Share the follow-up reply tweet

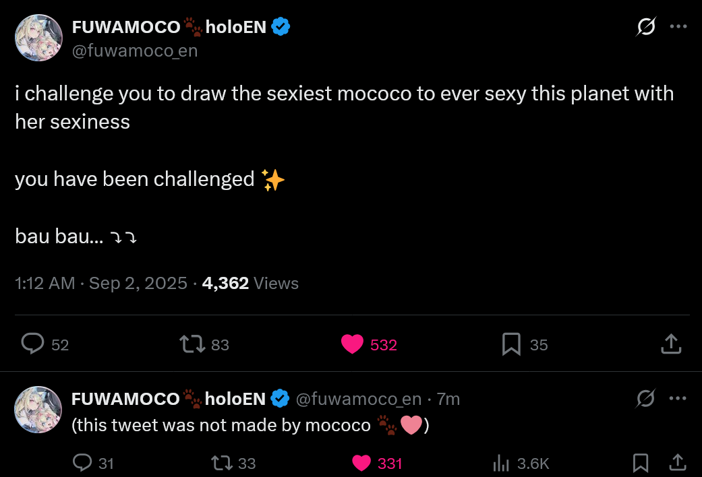point(676,463)
